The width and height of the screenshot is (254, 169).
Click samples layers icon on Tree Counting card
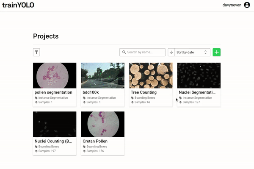[133, 102]
